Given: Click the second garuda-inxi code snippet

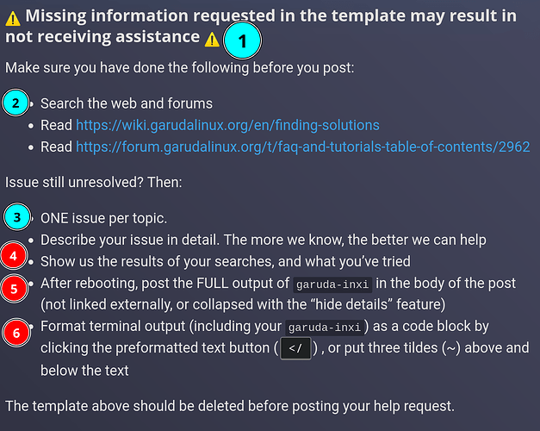Looking at the screenshot, I should 325,328.
